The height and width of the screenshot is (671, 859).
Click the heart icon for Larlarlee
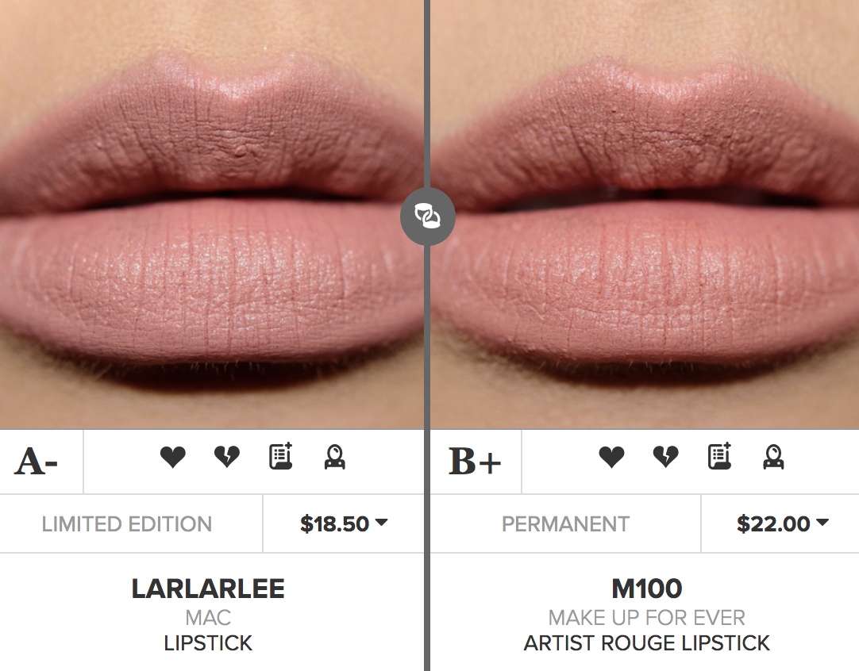[172, 457]
